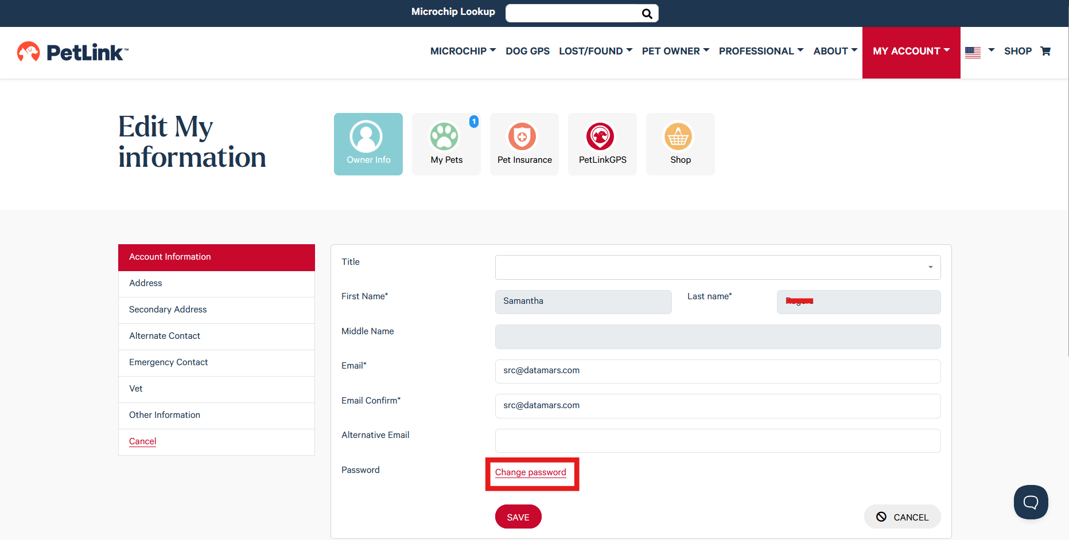Expand the LOST/FOUND menu

click(x=596, y=51)
